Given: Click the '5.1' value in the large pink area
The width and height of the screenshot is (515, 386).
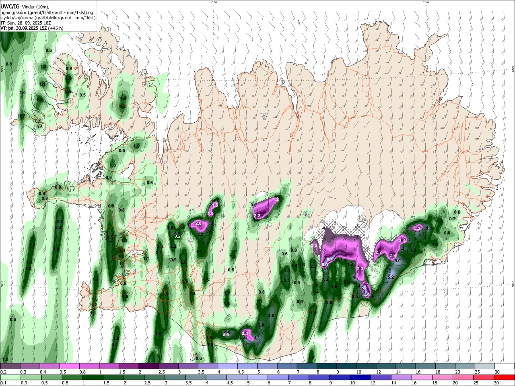Looking at the screenshot, I should point(329,260).
